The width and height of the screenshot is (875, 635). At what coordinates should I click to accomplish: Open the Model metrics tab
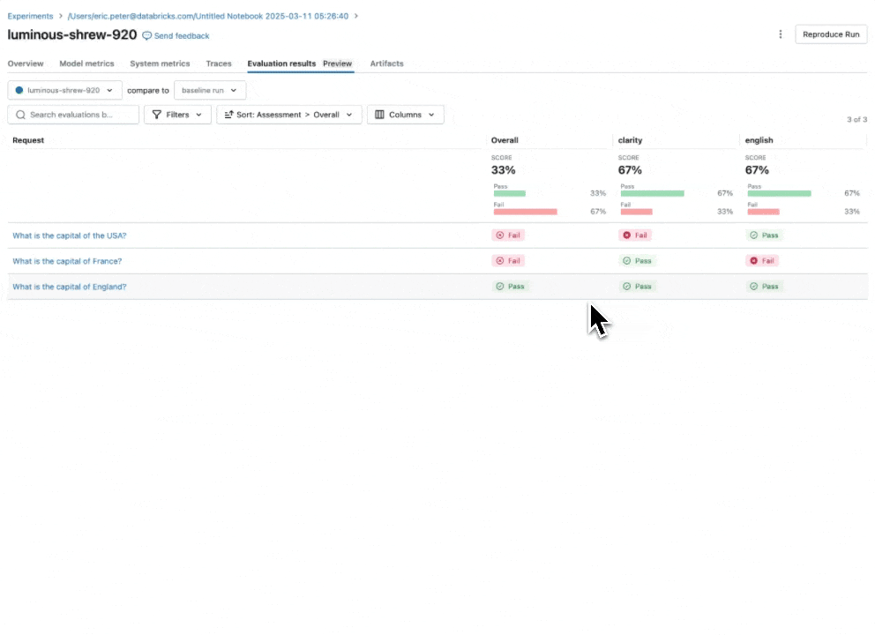(86, 63)
